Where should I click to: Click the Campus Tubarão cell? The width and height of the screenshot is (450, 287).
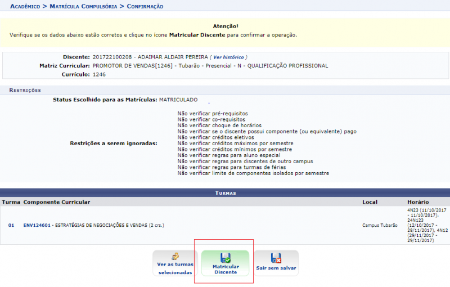click(380, 225)
